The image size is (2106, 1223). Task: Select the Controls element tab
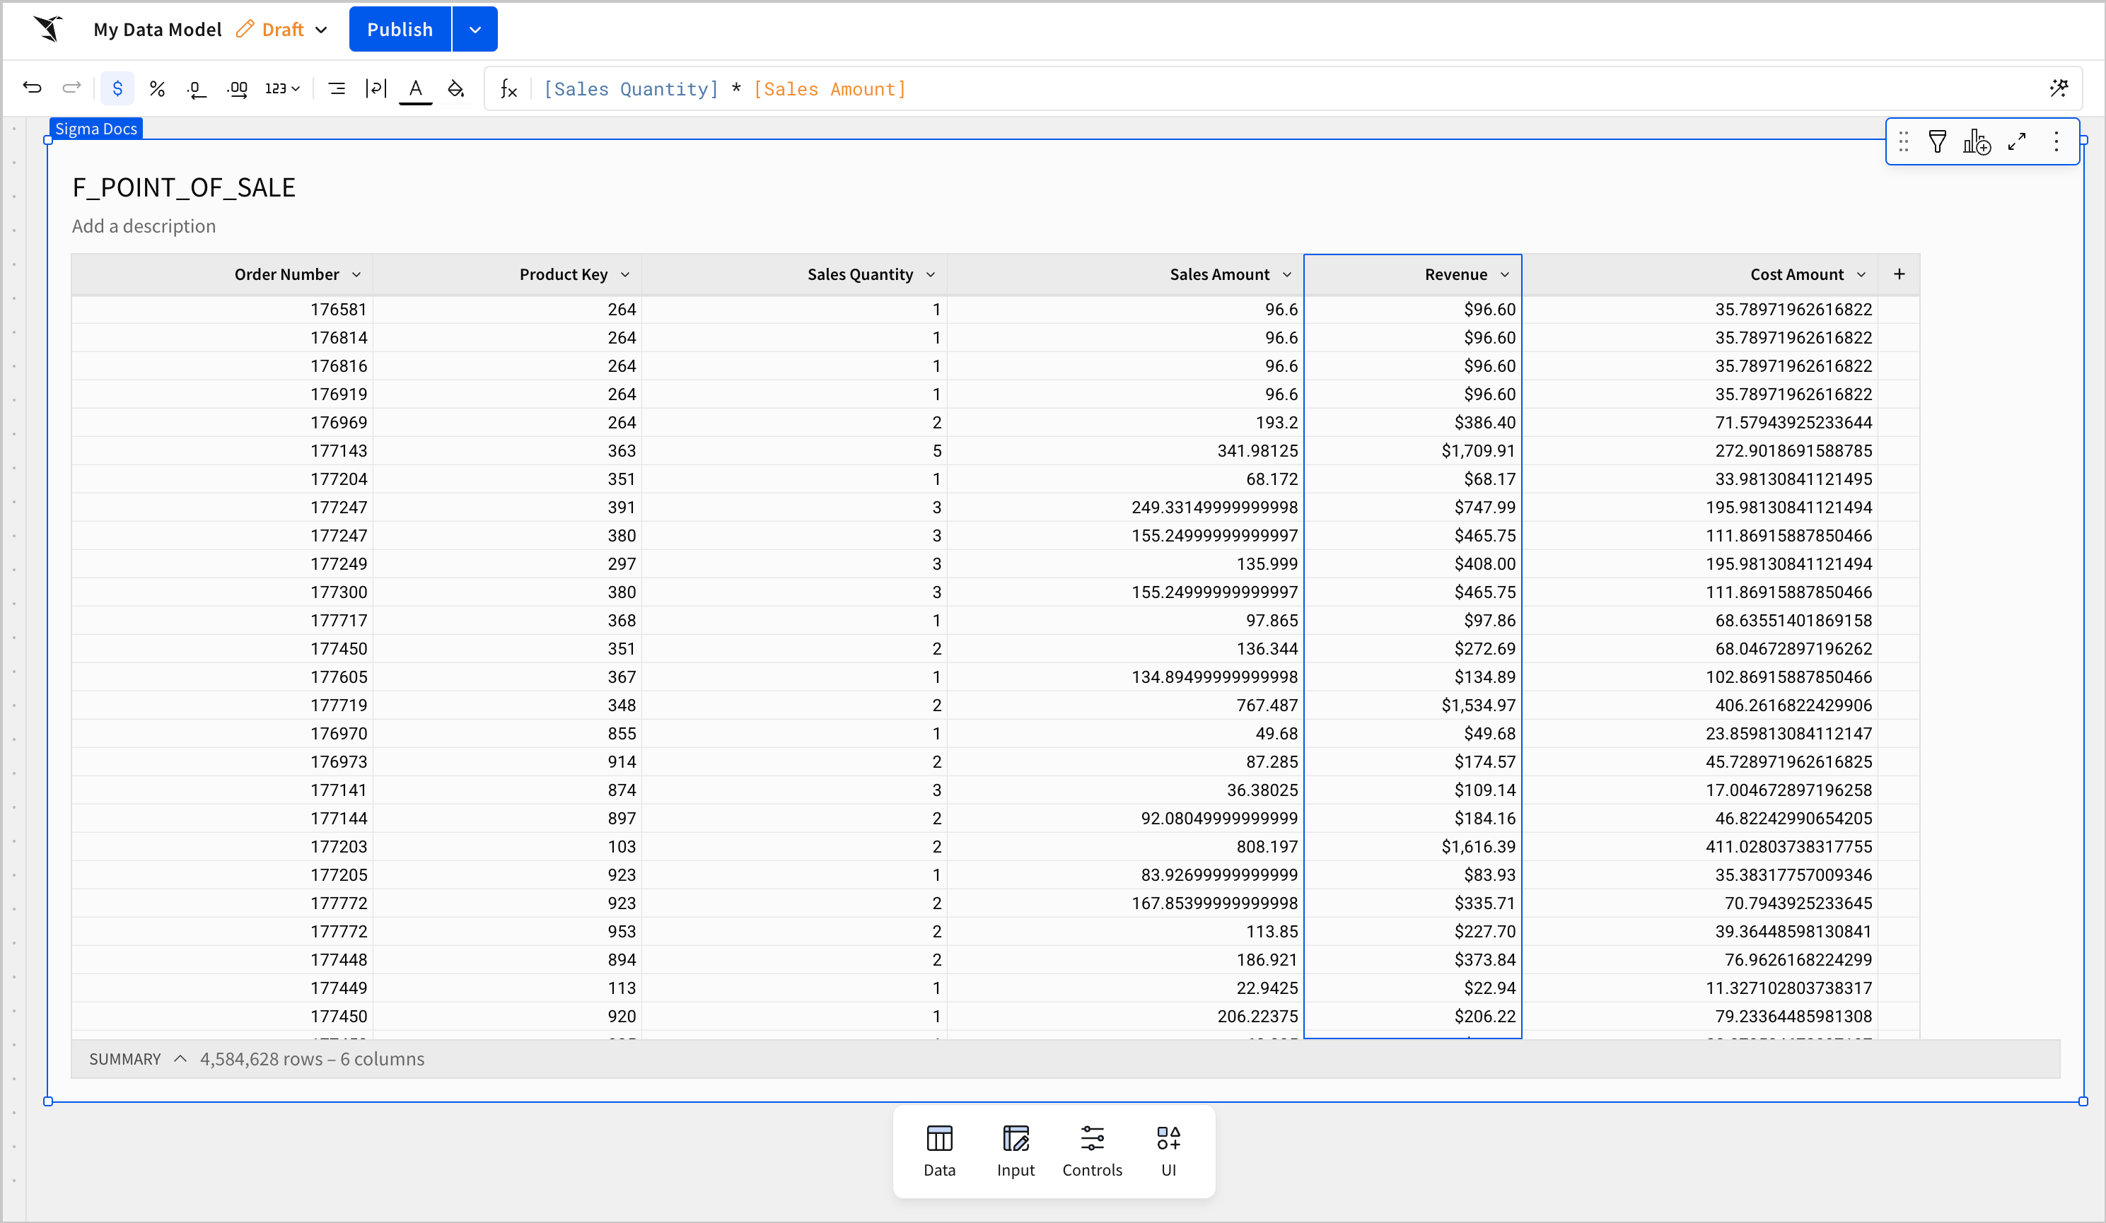coord(1093,1151)
